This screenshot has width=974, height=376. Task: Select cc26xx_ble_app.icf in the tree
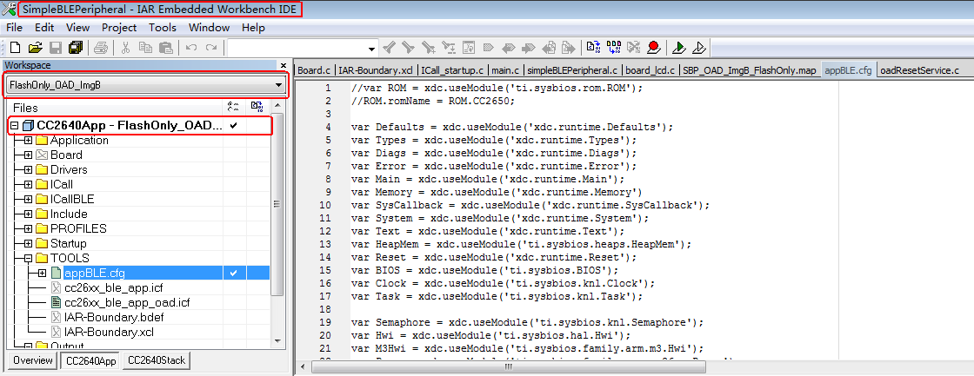click(114, 288)
